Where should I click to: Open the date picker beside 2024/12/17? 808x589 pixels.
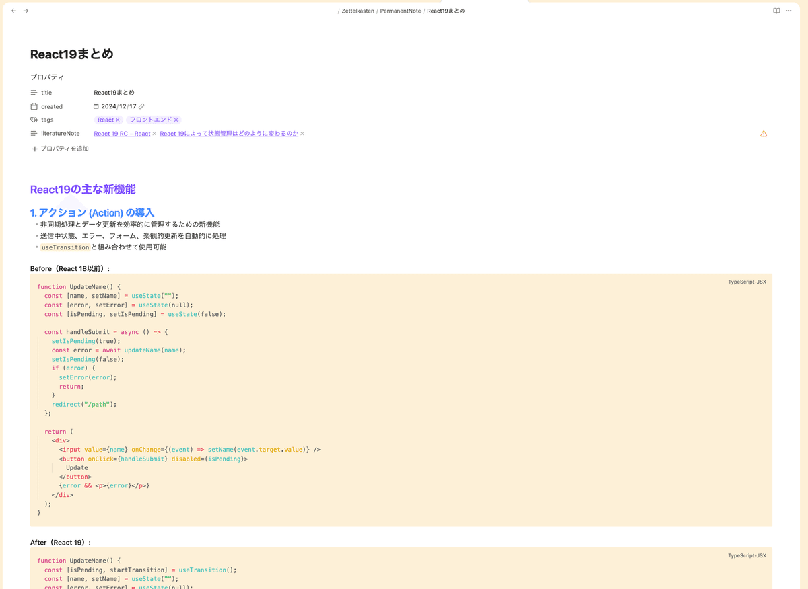96,106
